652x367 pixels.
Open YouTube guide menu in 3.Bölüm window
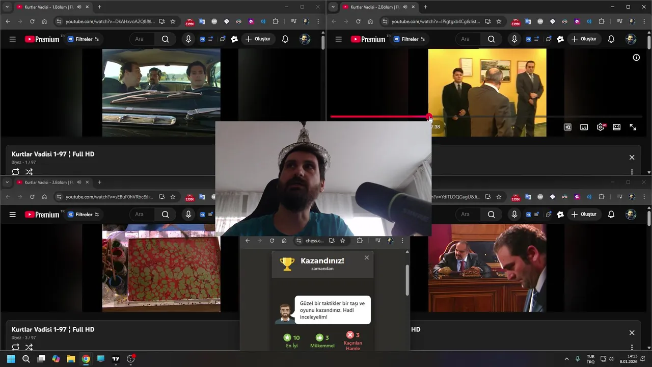[13, 215]
